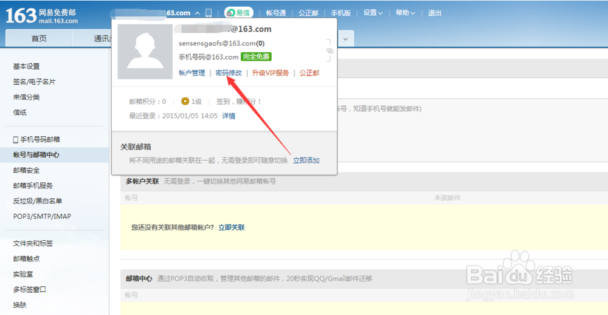Open 邮箱触点 settings
This screenshot has width=608, height=315.
[26, 259]
